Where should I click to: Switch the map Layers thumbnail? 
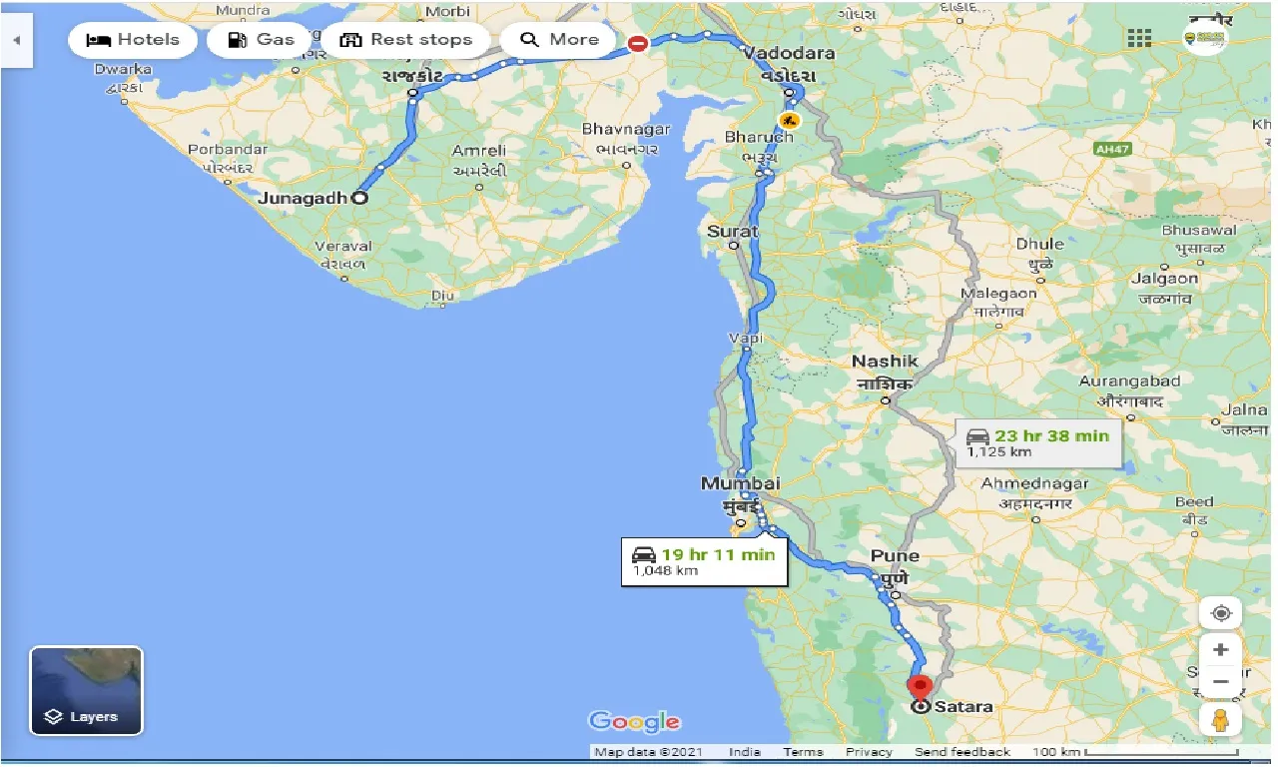[87, 691]
